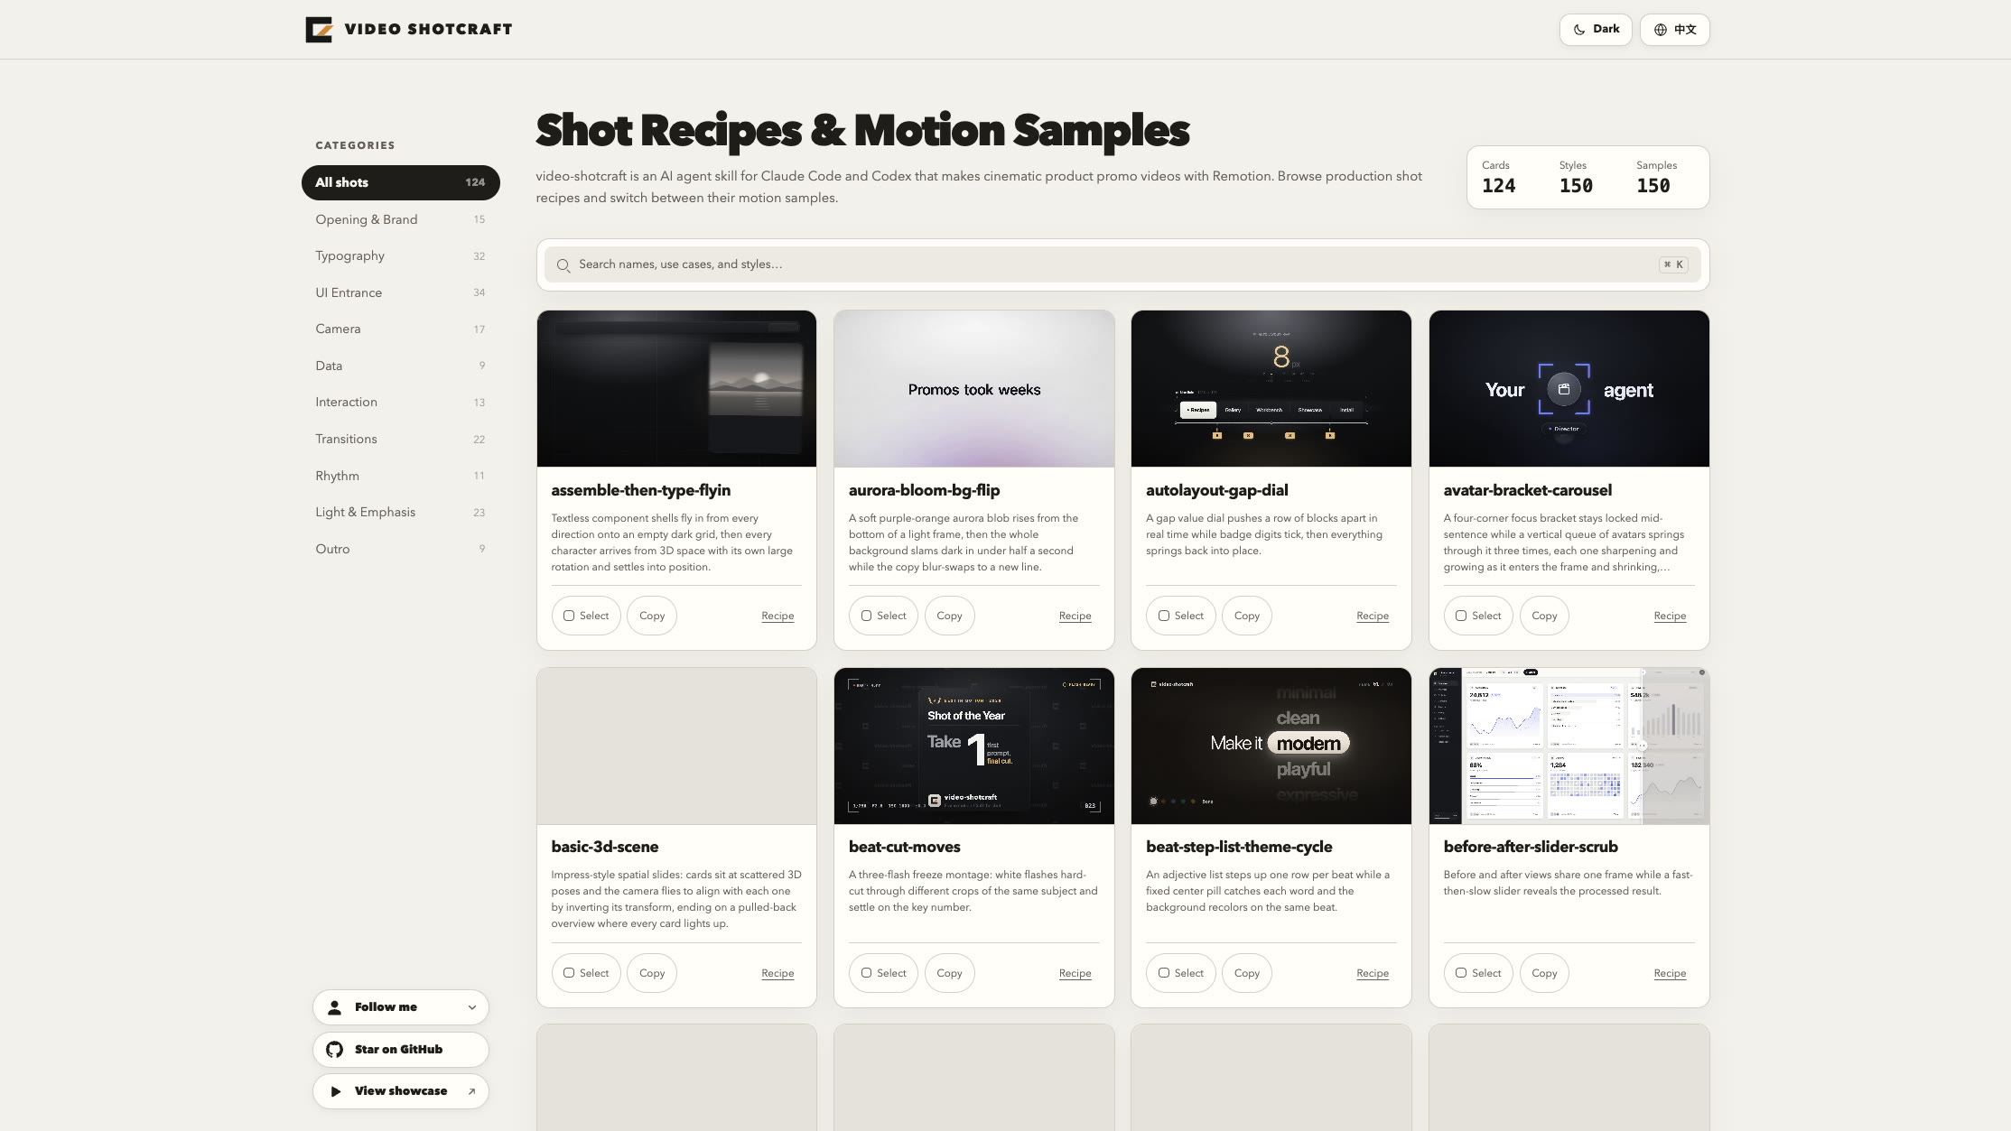
Task: Open the Data category
Action: (400, 366)
